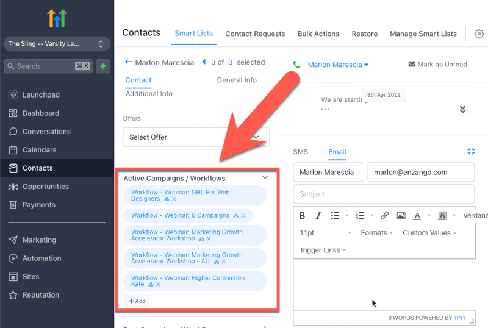This screenshot has width=488, height=328.
Task: Open the text color picker icon
Action: coord(417,216)
